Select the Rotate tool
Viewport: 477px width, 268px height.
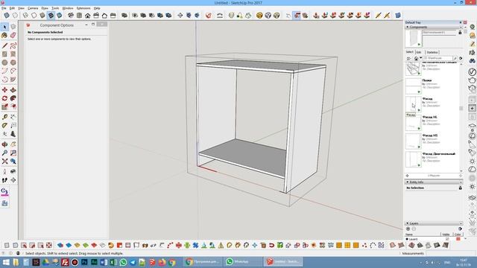tap(4, 98)
